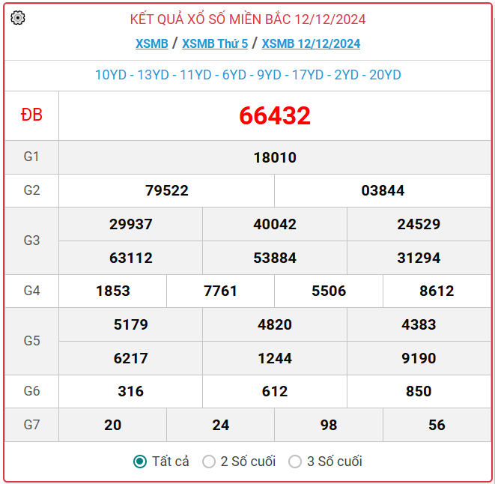Image resolution: width=495 pixels, height=484 pixels.
Task: Click the G6 number 850
Action: tap(419, 391)
